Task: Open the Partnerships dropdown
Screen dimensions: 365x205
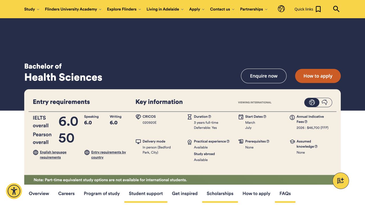Action: coord(254,9)
